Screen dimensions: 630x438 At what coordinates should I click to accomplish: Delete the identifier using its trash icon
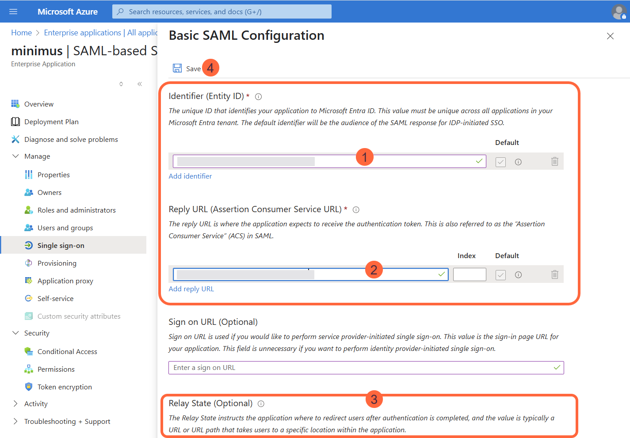pyautogui.click(x=555, y=161)
